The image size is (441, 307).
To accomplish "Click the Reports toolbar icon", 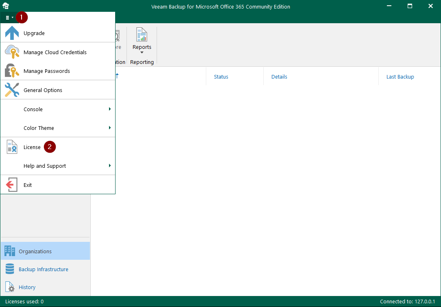I will [x=142, y=35].
